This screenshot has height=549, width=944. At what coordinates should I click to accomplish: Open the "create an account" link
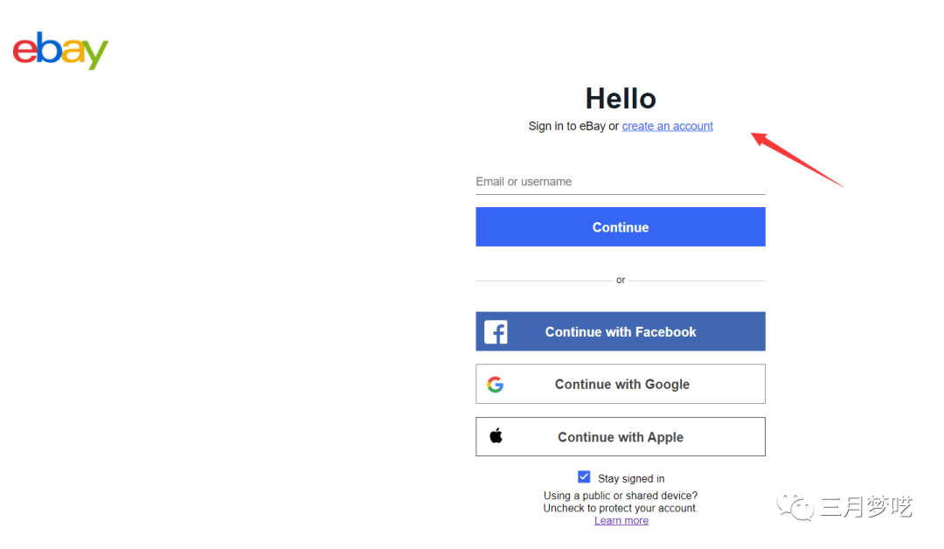[x=667, y=126]
